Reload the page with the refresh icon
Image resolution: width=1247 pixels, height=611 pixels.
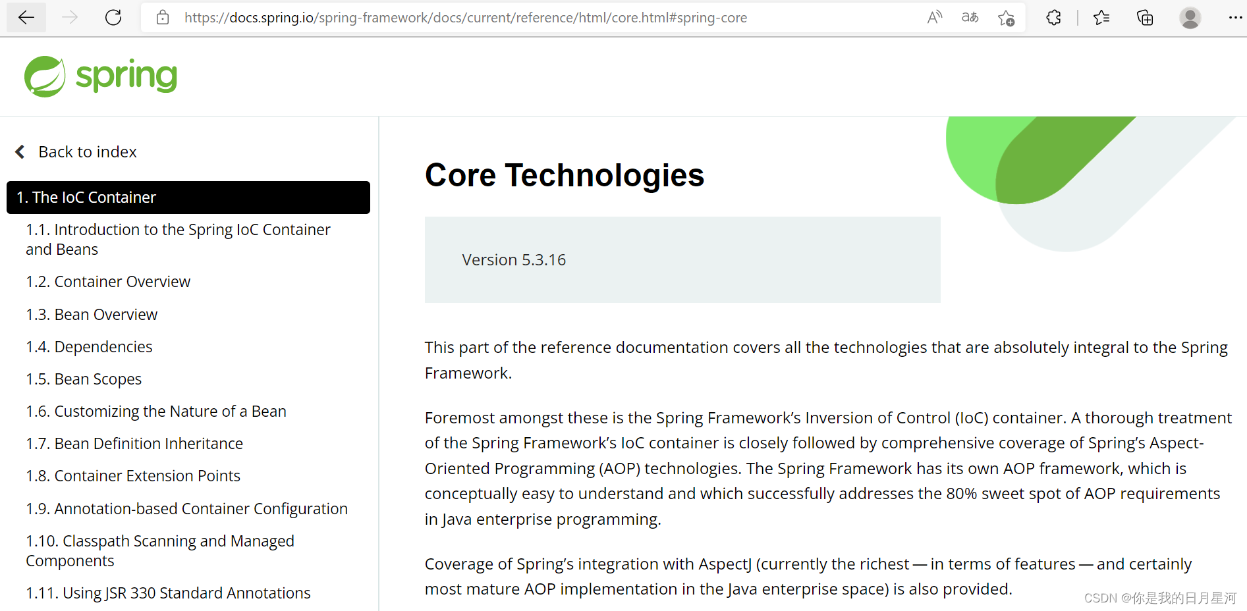(x=113, y=18)
